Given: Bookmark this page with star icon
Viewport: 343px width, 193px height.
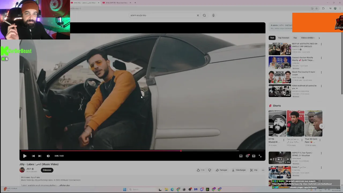Looking at the screenshot, I should click(316, 8).
